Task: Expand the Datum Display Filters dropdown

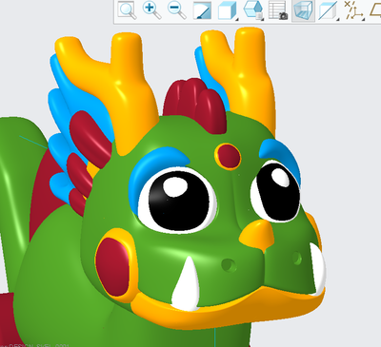Action: pyautogui.click(x=354, y=10)
